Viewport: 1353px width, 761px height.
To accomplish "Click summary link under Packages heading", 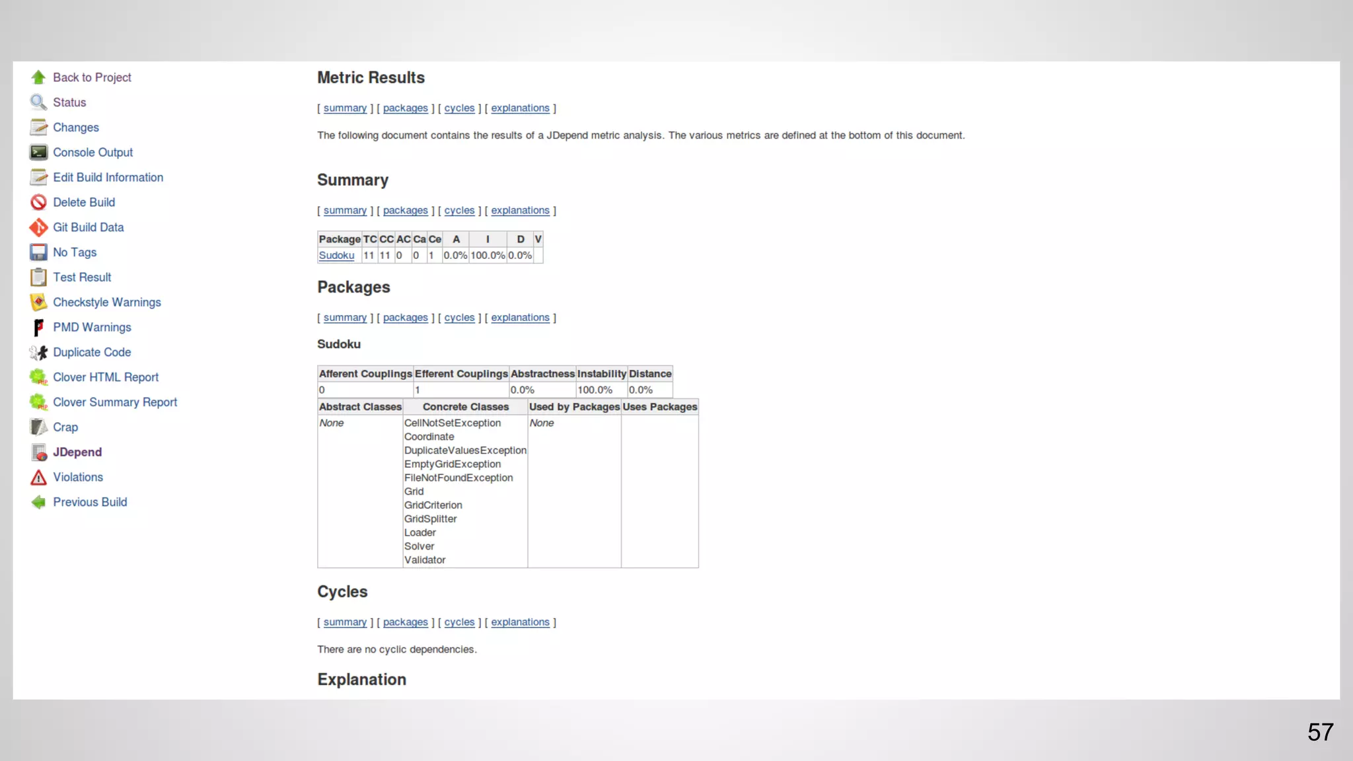I will [x=345, y=317].
